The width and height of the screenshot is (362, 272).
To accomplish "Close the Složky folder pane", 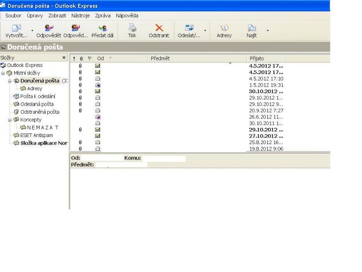I will 64,58.
